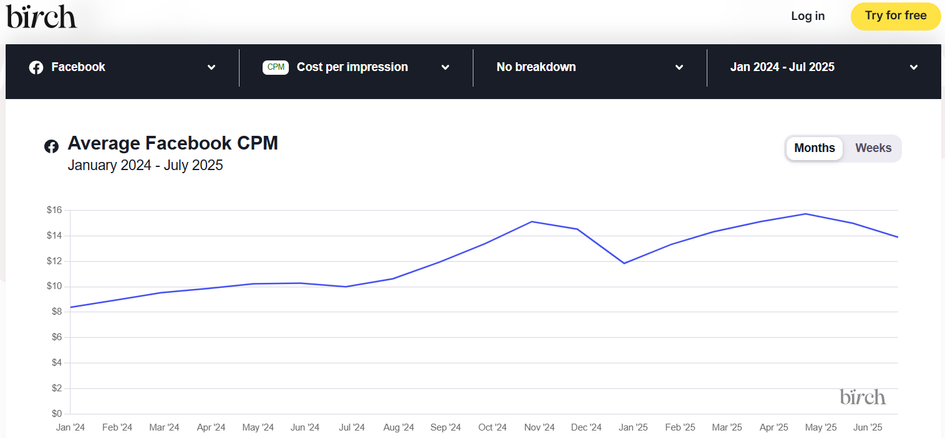The height and width of the screenshot is (438, 945).
Task: Click the Nov '24 axis label
Action: 540,427
